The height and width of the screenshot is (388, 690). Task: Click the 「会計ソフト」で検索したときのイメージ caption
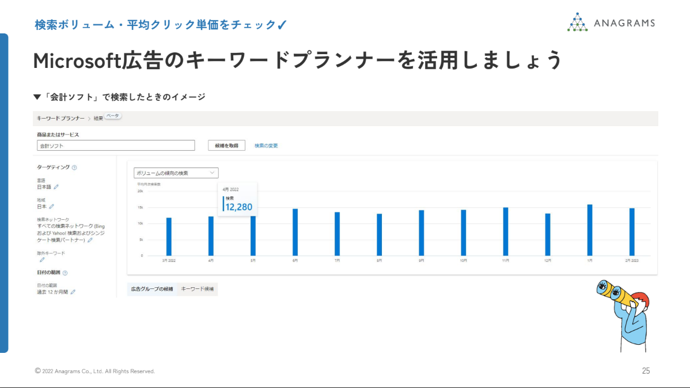tap(120, 97)
